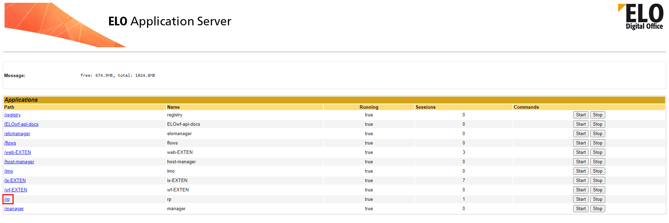This screenshot has width=669, height=223.
Task: Start the ix-EXTEN application
Action: click(581, 181)
